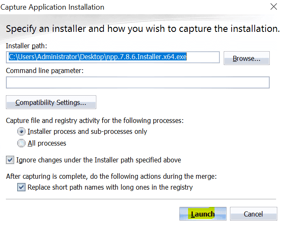Click the 'Ignore changes under the Installer path' text

coord(98,160)
